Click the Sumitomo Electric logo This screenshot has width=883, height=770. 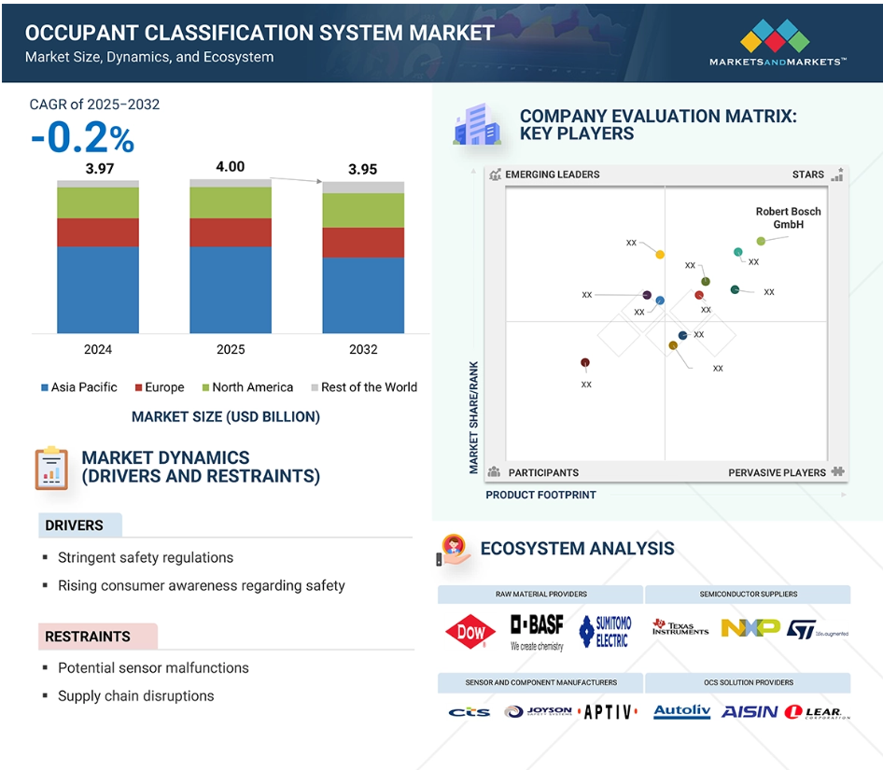(x=606, y=632)
